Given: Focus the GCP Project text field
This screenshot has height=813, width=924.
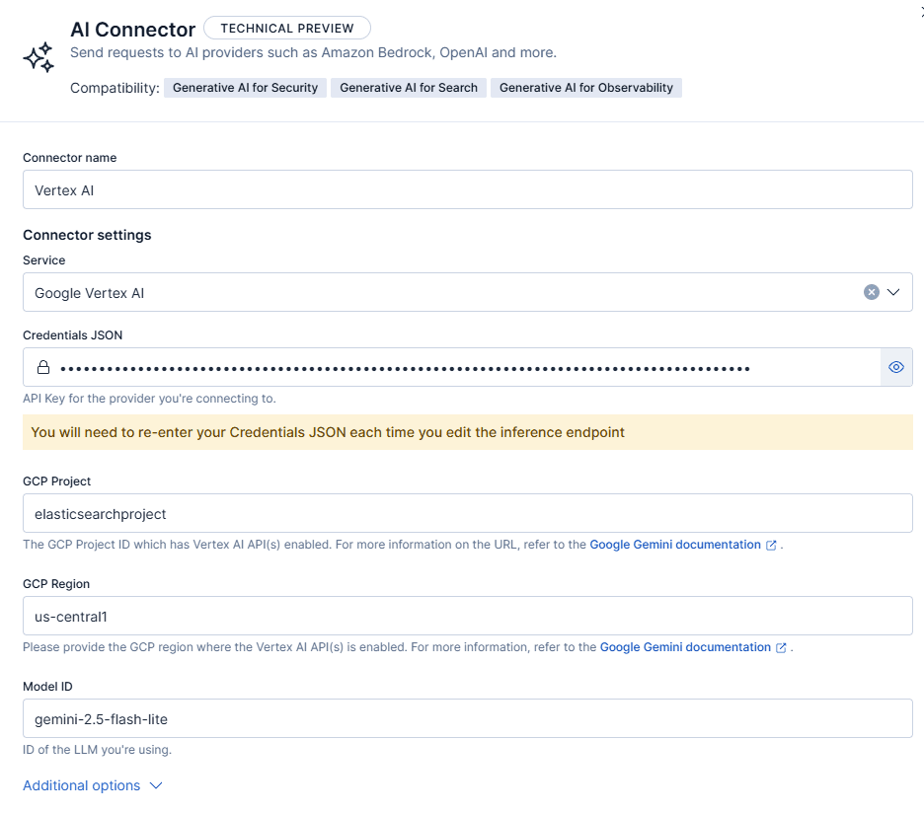Looking at the screenshot, I should pos(467,513).
